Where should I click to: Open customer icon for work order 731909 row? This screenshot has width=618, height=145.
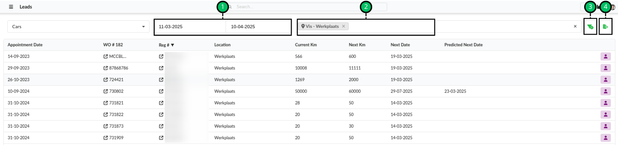pyautogui.click(x=605, y=138)
